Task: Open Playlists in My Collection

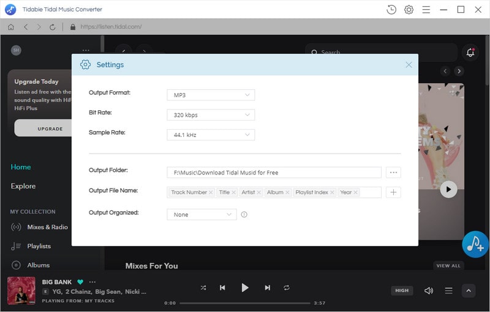Action: [31, 246]
